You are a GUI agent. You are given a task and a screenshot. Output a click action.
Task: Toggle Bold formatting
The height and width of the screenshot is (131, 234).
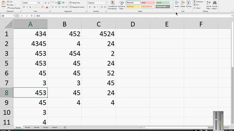coord(24,7)
